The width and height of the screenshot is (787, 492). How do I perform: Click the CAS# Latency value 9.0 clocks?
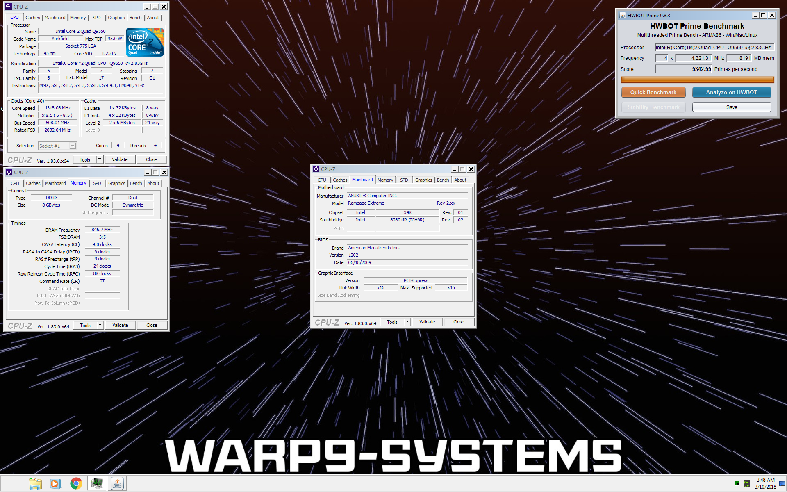[x=102, y=244]
